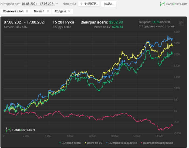Click the Активен 46ч 47м text
Image resolution: width=189 pixels, height=148 pixels.
pyautogui.click(x=16, y=27)
